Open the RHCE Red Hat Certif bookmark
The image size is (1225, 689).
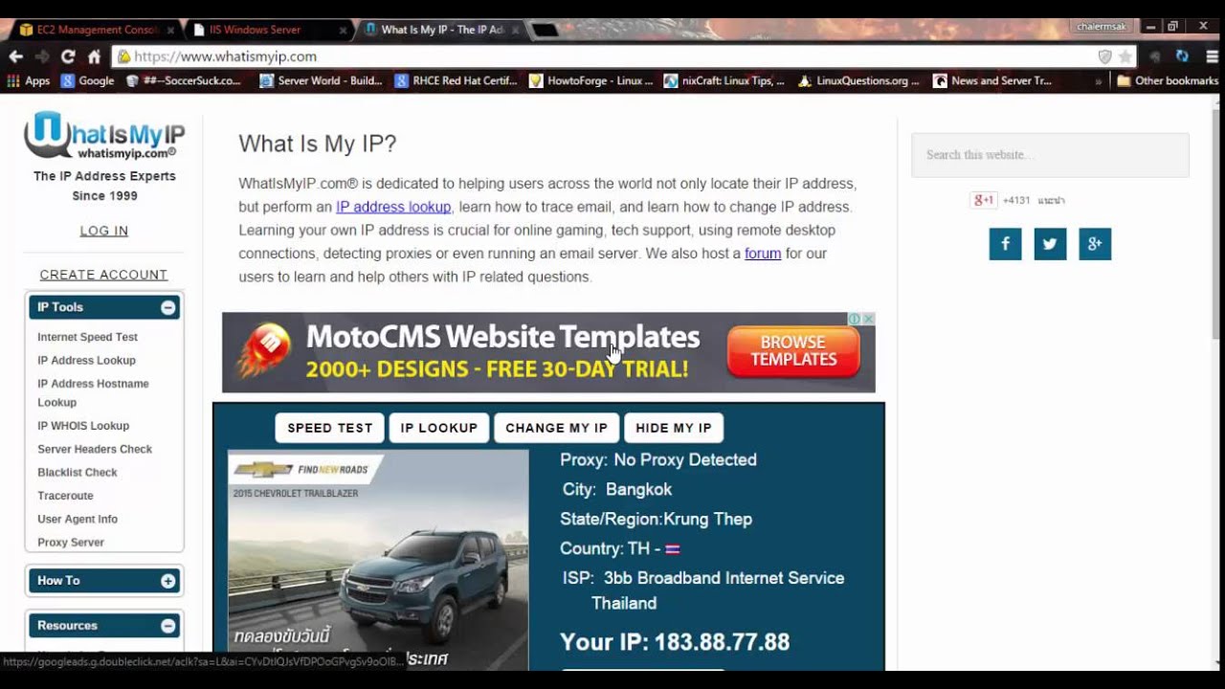point(456,81)
